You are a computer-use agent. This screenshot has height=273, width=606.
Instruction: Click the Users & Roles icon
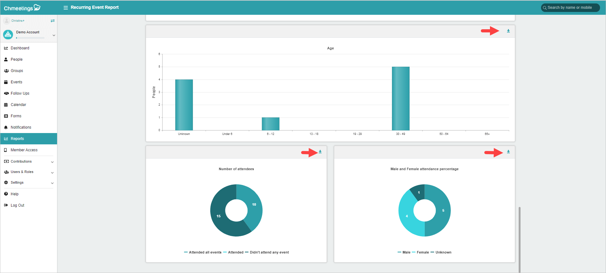(x=6, y=172)
